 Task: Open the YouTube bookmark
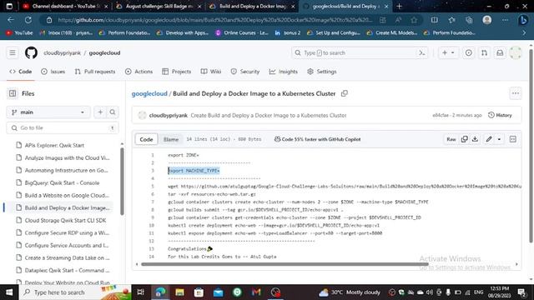pos(19,33)
